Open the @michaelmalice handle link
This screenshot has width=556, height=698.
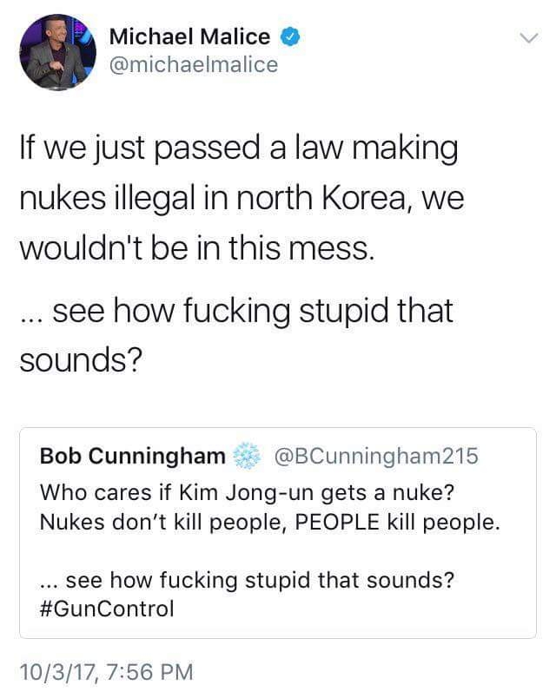pyautogui.click(x=193, y=65)
